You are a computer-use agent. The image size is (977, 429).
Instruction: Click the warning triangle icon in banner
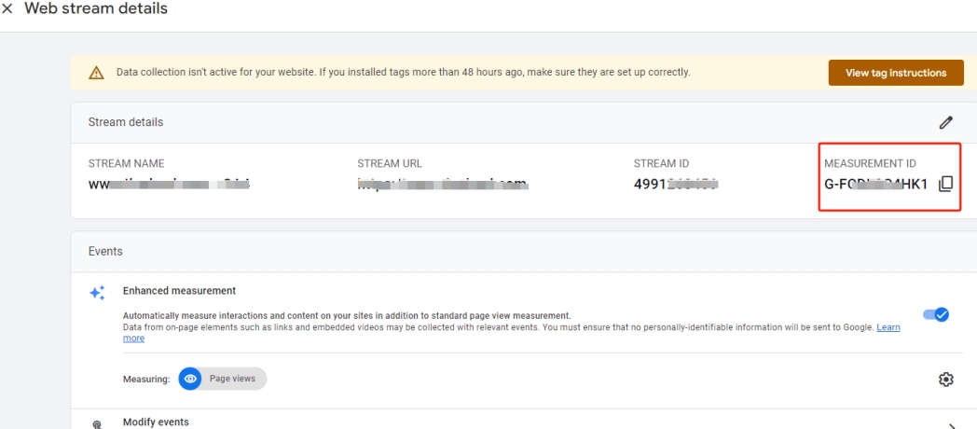tap(96, 73)
